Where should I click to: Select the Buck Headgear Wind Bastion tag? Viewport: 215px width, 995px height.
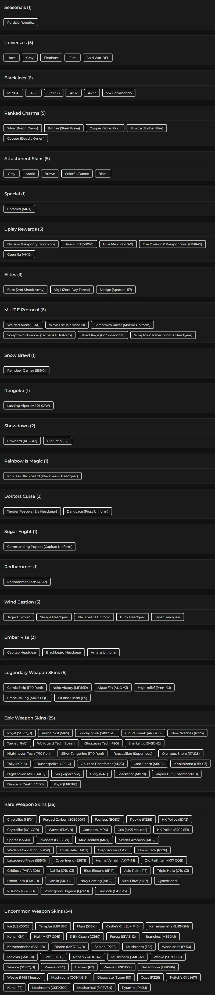tap(132, 617)
